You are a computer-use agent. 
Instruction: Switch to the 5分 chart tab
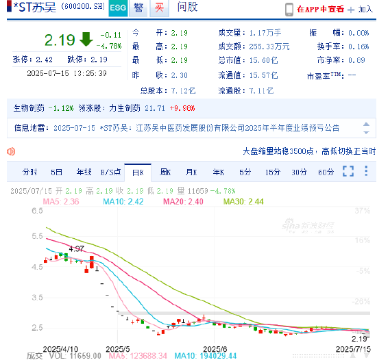pyautogui.click(x=245, y=172)
